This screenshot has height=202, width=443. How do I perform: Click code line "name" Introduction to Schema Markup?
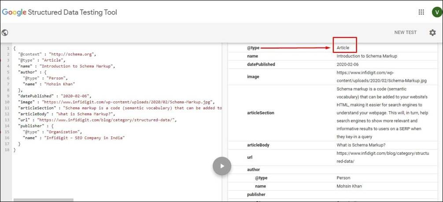tap(66, 66)
